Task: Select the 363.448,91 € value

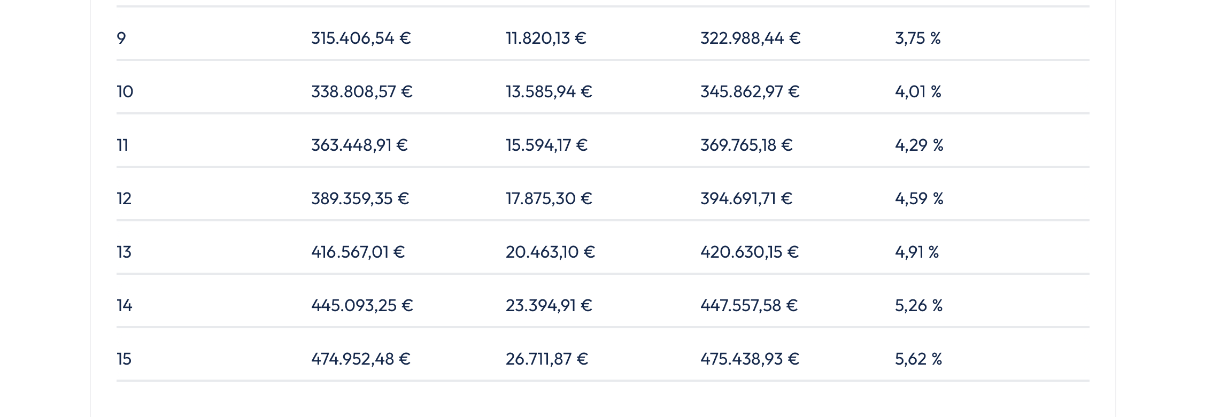Action: [359, 145]
